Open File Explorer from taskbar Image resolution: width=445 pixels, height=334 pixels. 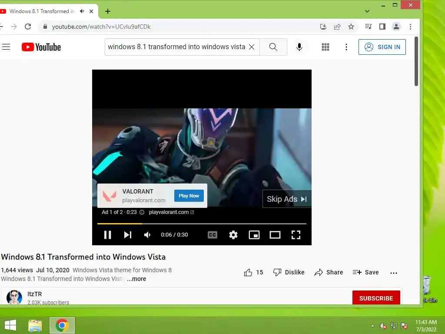click(35, 325)
